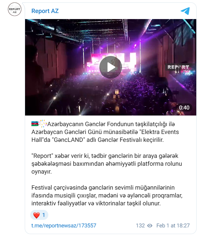Click the Azerbaijan flag emoji
The width and height of the screenshot is (215, 238).
point(35,124)
